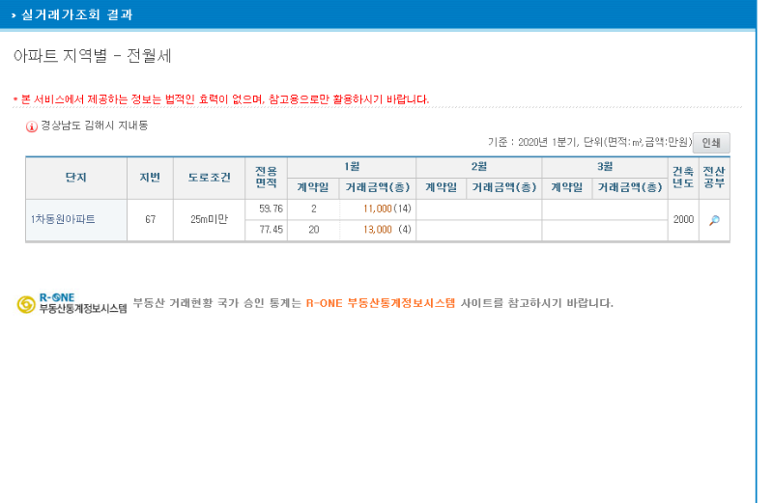This screenshot has width=773, height=503.
Task: Click the 1월 month header
Action: tap(352, 167)
